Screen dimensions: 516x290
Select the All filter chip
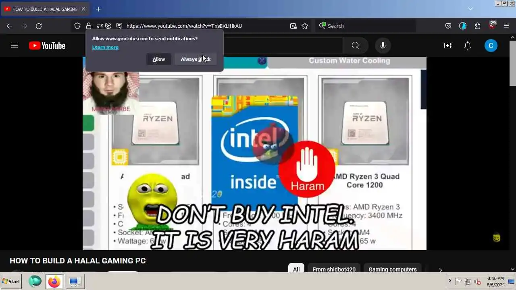click(296, 269)
